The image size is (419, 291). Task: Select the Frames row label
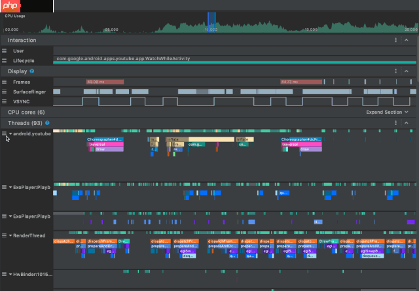click(x=22, y=82)
